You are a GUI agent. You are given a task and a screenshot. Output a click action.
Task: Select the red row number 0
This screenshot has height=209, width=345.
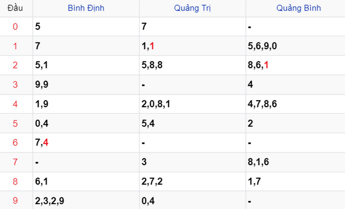click(x=15, y=27)
